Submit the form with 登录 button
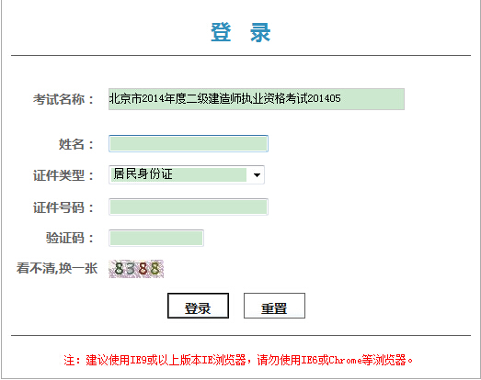The height and width of the screenshot is (380, 481). coord(198,306)
